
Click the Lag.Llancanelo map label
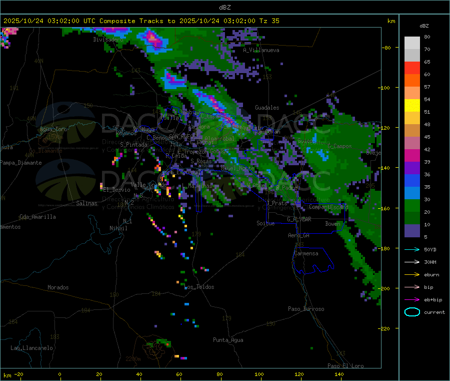tap(32, 348)
